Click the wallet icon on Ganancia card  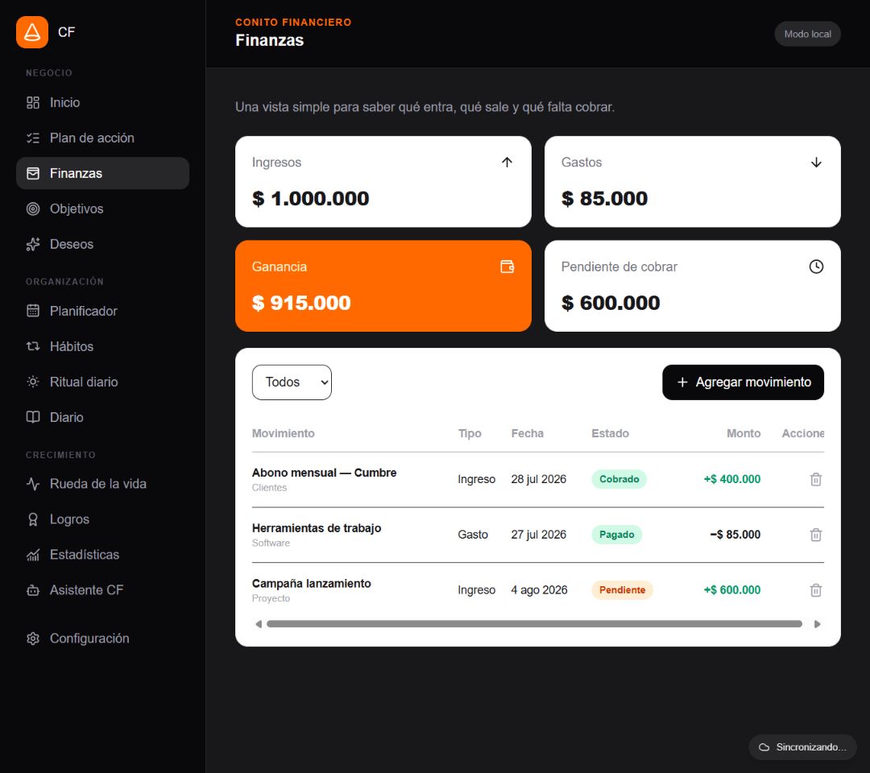507,267
